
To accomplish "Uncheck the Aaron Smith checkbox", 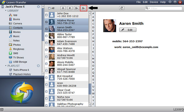I will (46, 29).
